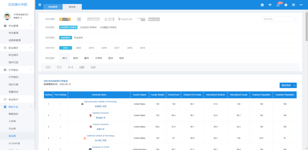The width and height of the screenshot is (308, 150).
Task: Click the 学校名称 search input field
Action: click(278, 19)
